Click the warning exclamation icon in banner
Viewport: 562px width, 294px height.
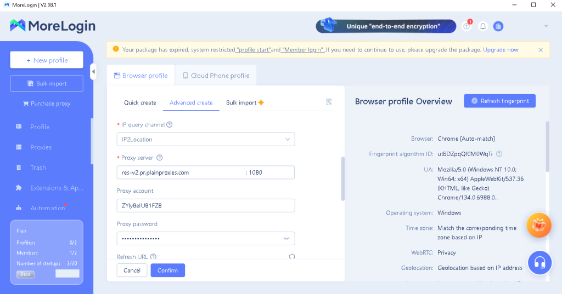pyautogui.click(x=116, y=49)
